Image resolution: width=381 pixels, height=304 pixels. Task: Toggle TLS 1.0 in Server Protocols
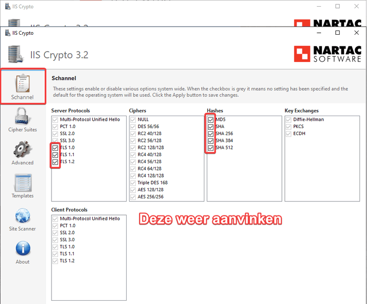pyautogui.click(x=55, y=147)
